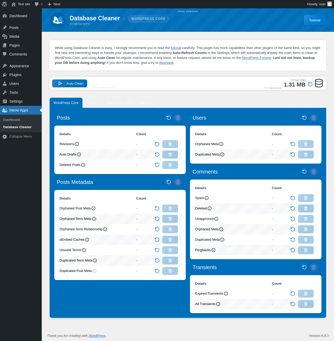Open the Tables tab
Viewport: 334px width, 341px height.
[x=93, y=103]
